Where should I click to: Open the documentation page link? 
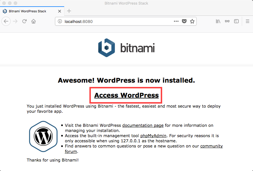point(143,125)
